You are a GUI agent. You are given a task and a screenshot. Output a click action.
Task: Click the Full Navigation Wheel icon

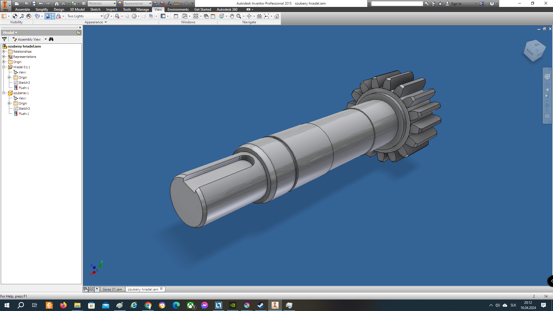221,16
